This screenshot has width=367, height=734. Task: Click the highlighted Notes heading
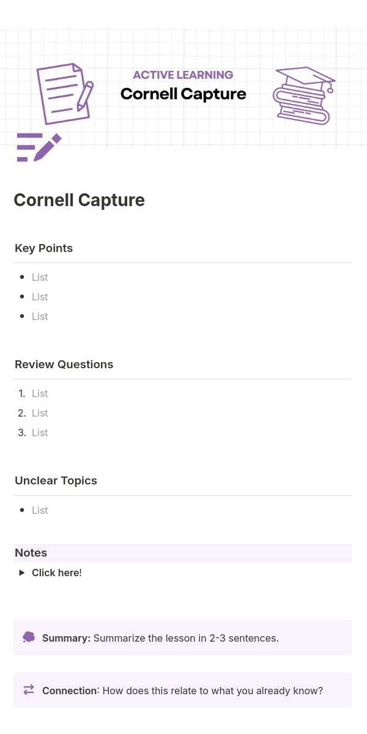[x=31, y=553]
